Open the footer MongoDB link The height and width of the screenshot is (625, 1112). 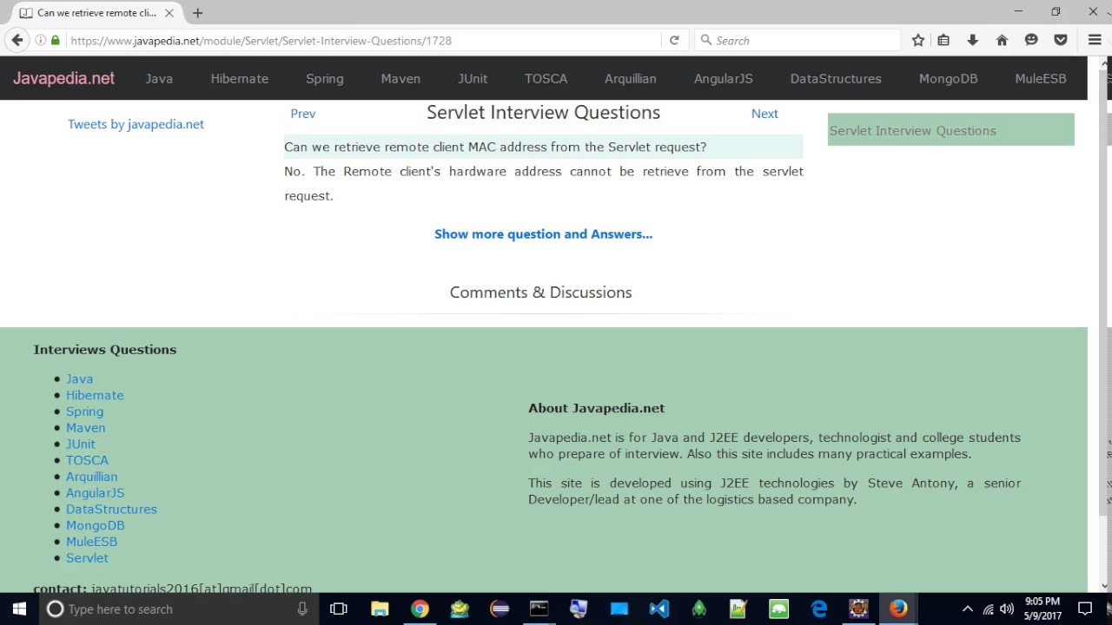[95, 525]
